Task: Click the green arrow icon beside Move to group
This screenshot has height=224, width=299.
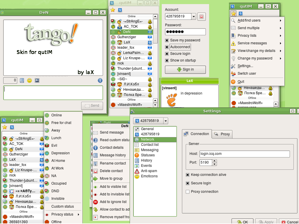Action: coord(95,179)
